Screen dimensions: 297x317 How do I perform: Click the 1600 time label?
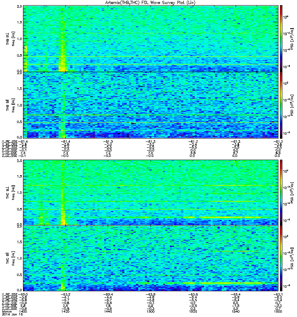click(x=278, y=311)
